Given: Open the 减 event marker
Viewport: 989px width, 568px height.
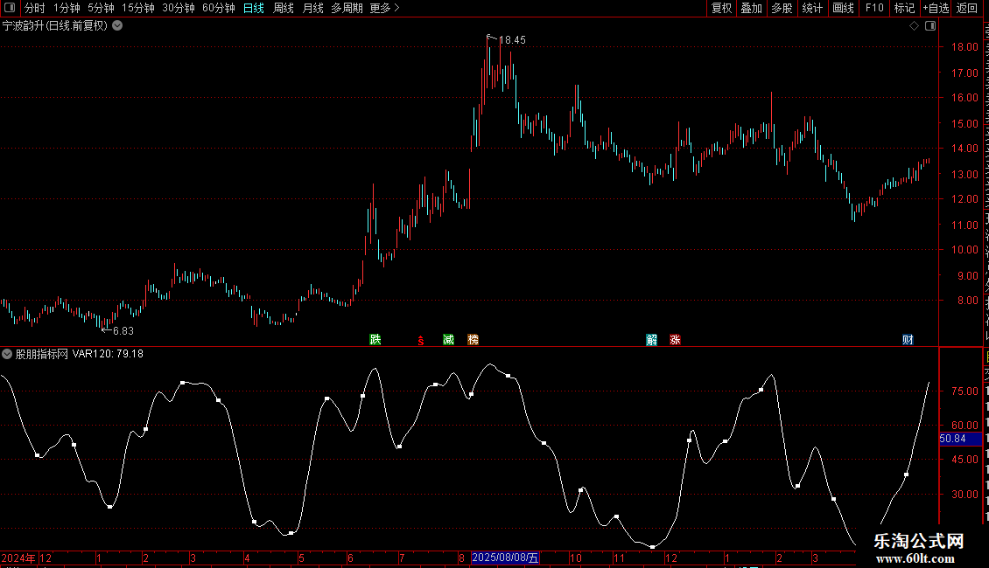Looking at the screenshot, I should 448,340.
